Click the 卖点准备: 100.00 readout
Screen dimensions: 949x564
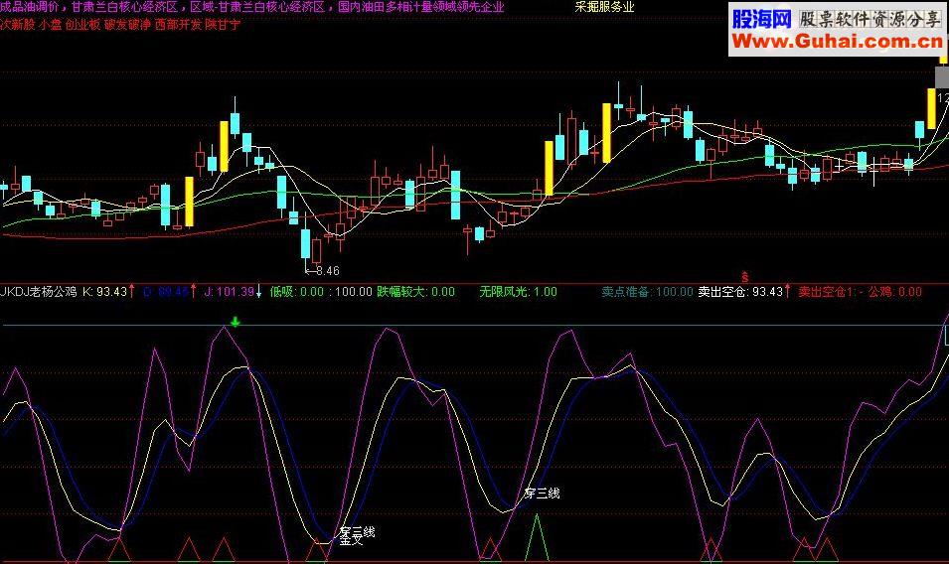coord(647,292)
